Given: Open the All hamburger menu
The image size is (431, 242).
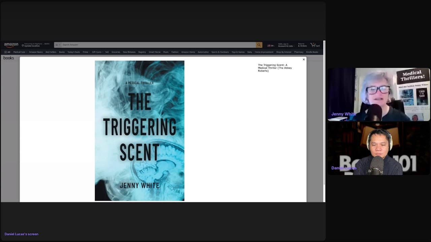Looking at the screenshot, I should [x=7, y=52].
